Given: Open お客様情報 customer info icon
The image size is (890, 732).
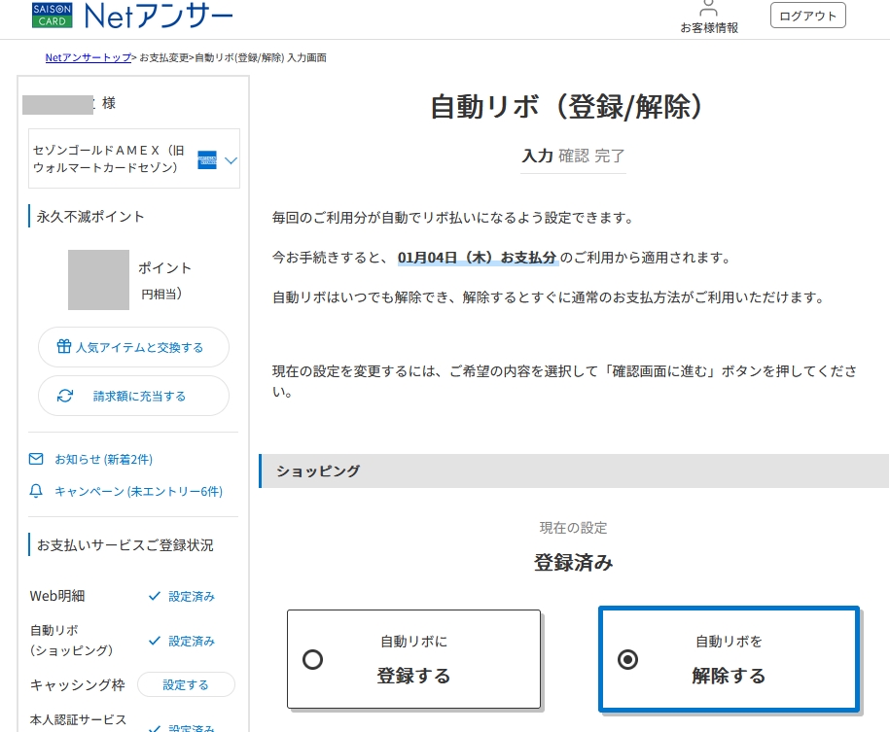Looking at the screenshot, I should point(708,17).
